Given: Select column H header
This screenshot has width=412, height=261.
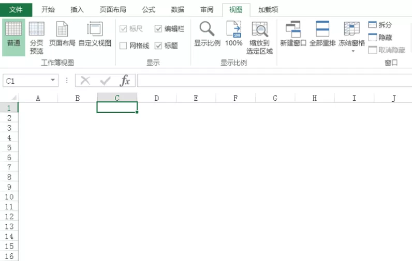Looking at the screenshot, I should click(x=315, y=98).
